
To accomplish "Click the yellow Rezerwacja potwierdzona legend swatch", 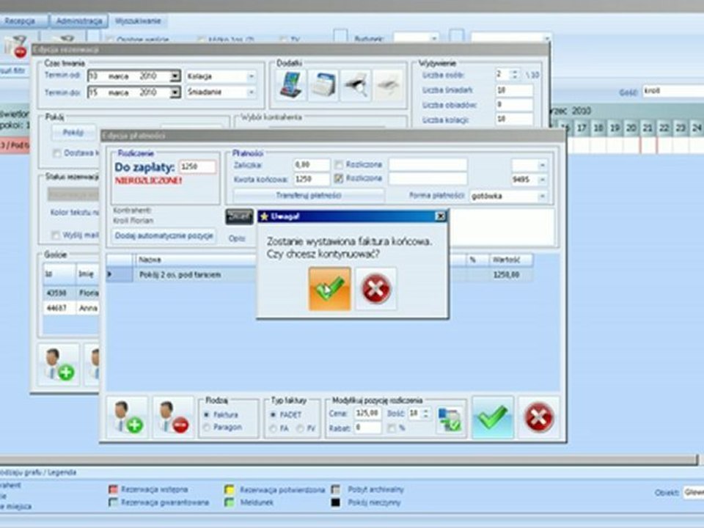I will pos(230,489).
